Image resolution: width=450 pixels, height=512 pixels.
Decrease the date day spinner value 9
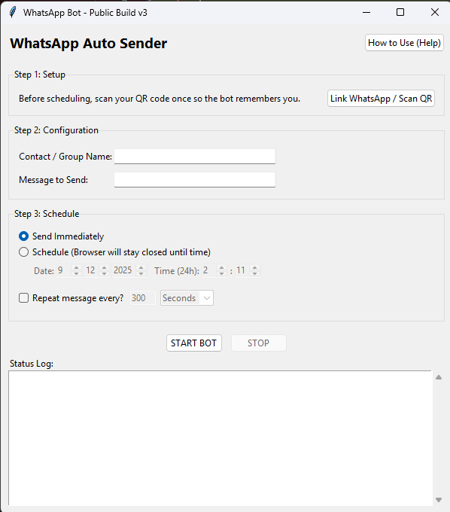[76, 273]
